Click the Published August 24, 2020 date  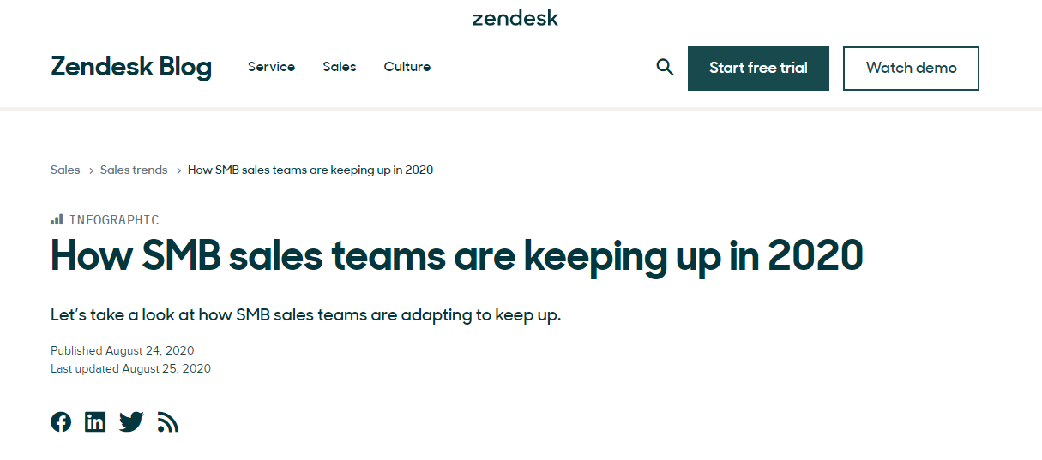point(123,350)
